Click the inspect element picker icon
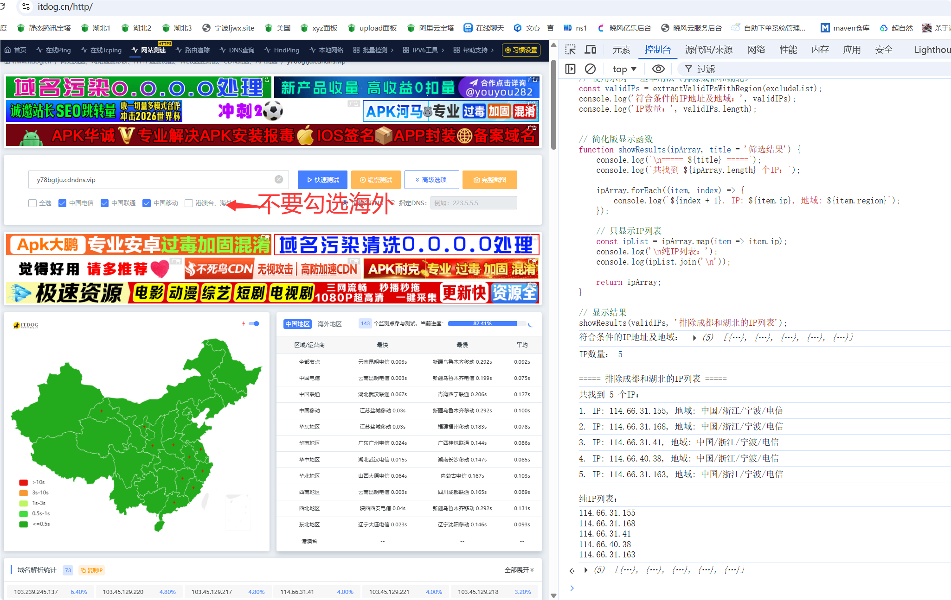The height and width of the screenshot is (600, 951). [x=570, y=50]
